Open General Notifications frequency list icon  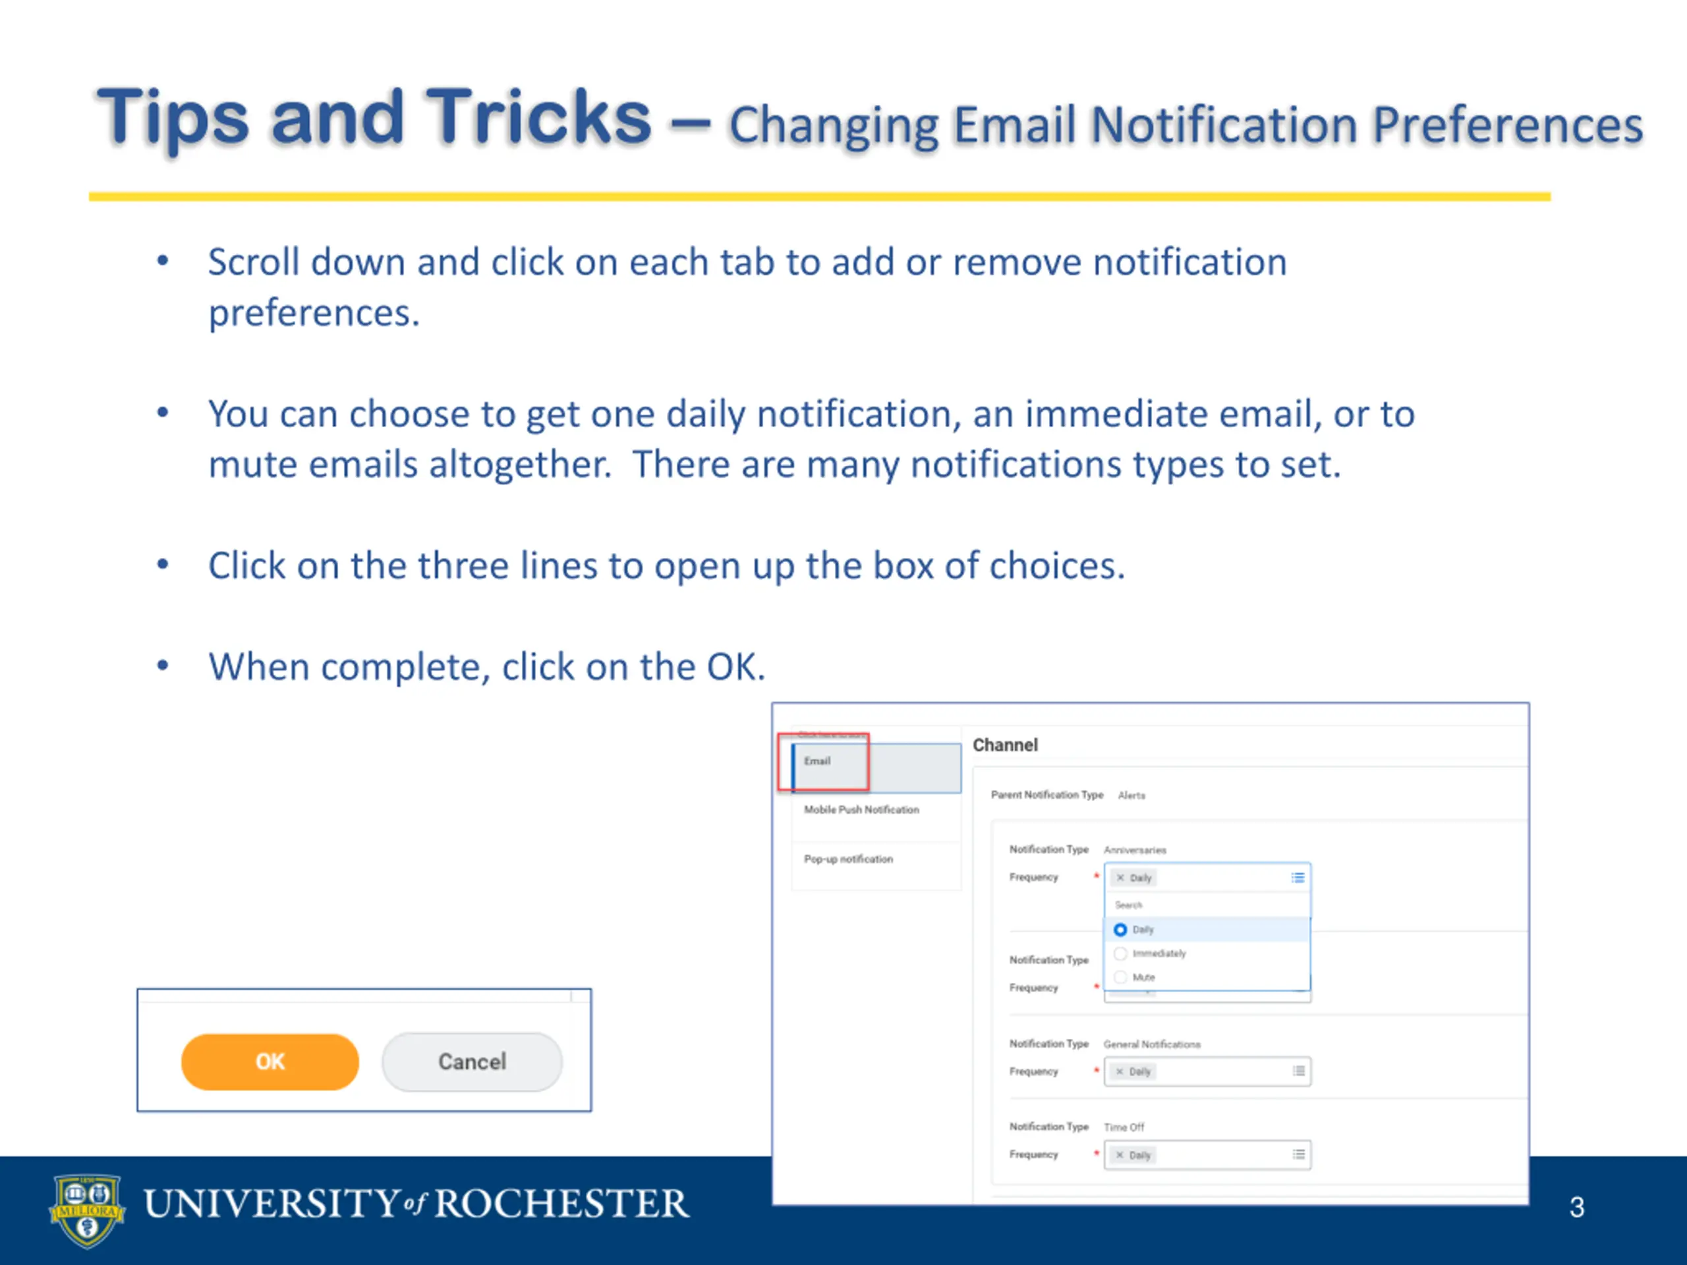tap(1299, 1071)
